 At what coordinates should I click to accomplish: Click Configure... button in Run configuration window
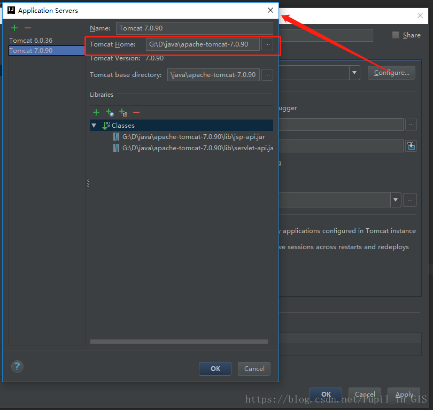391,73
